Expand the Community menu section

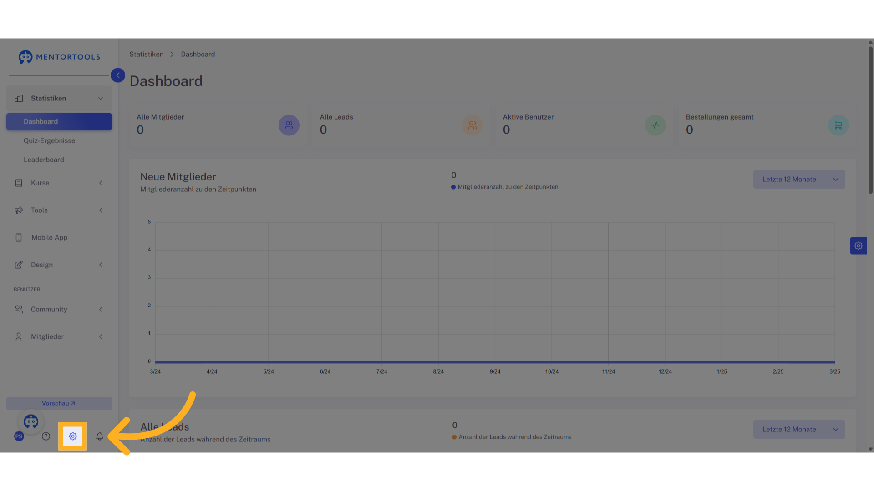point(59,309)
